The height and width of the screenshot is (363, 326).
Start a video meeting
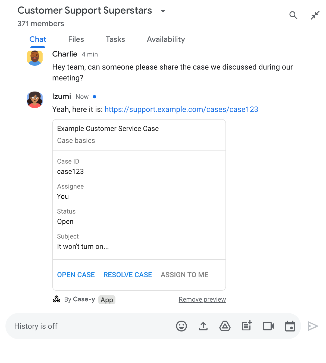pyautogui.click(x=268, y=326)
